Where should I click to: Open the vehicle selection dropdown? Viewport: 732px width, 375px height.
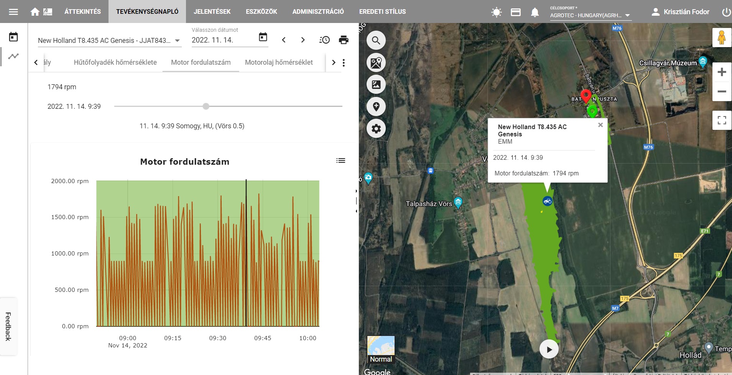coord(110,41)
